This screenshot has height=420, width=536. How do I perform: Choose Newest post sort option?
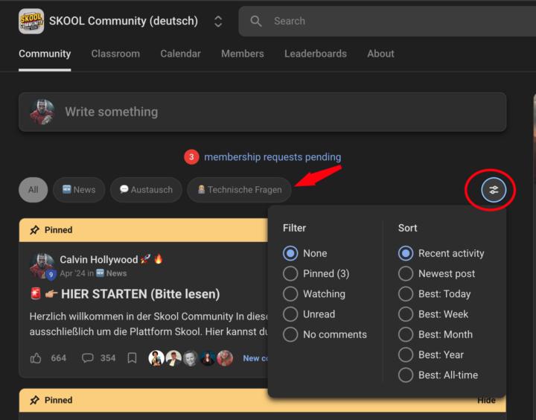click(406, 273)
